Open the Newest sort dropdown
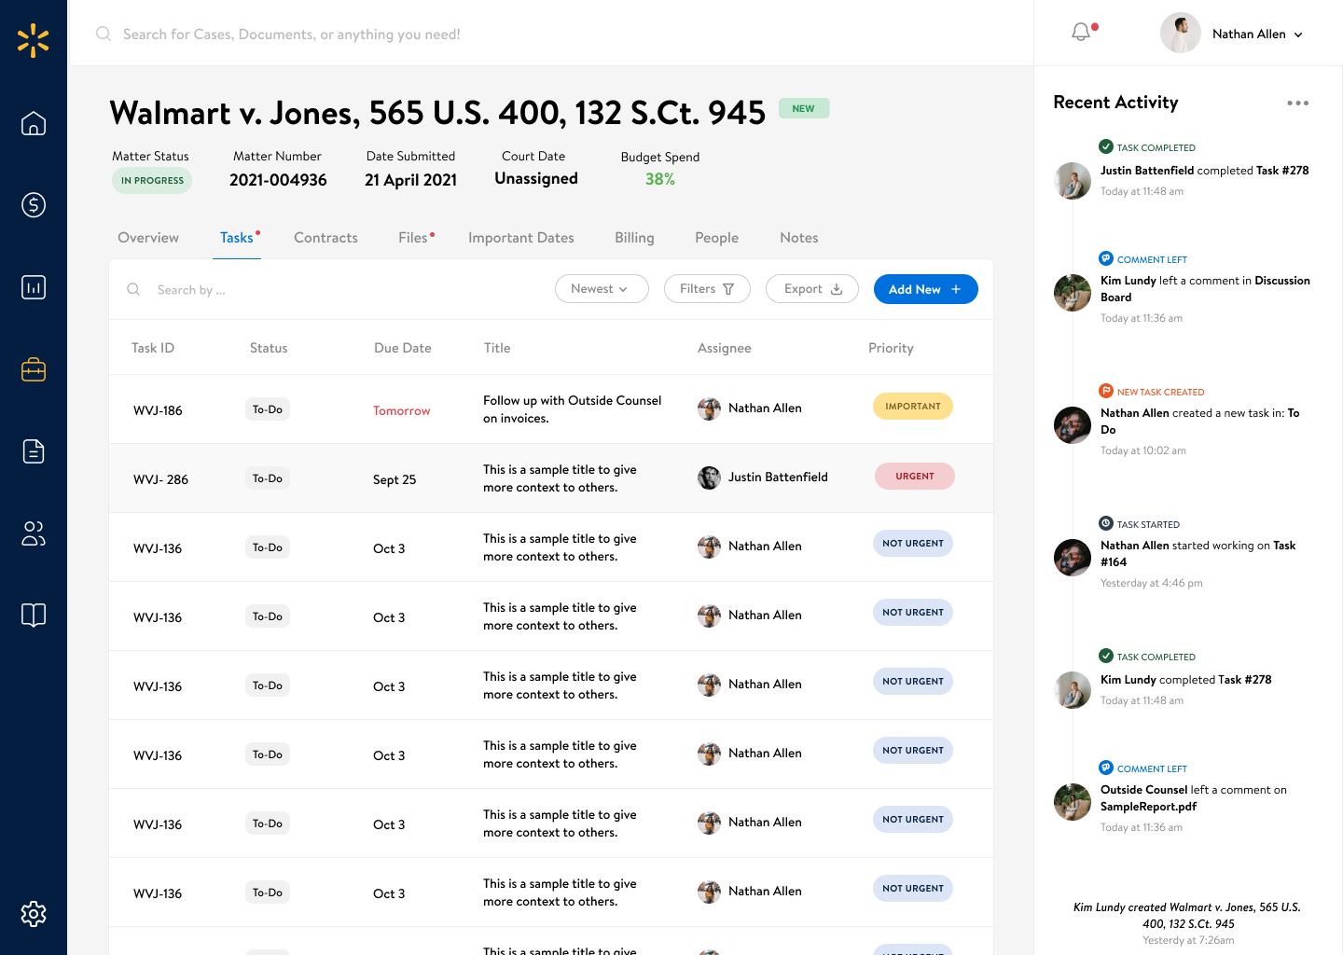The image size is (1343, 955). pyautogui.click(x=602, y=289)
